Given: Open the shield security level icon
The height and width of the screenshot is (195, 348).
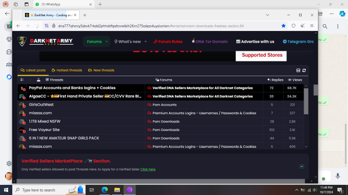Looking at the screenshot, I should [x=293, y=26].
